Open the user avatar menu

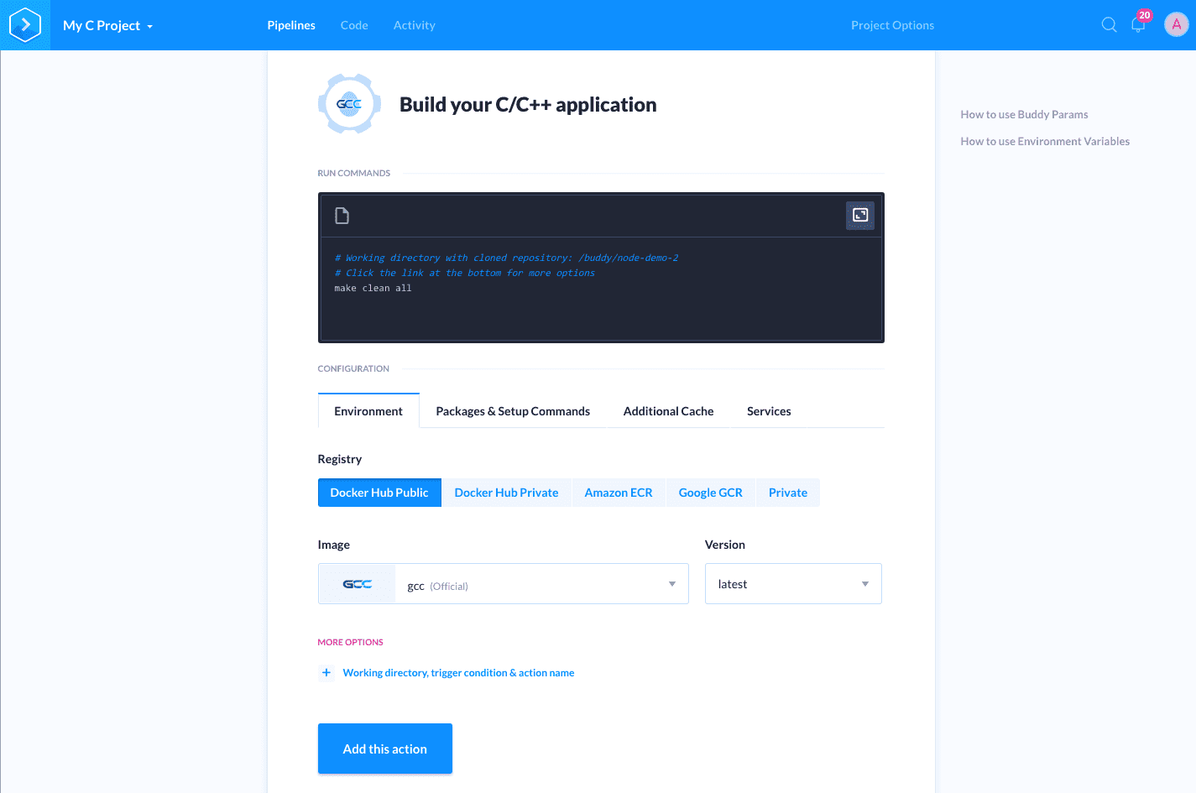coord(1177,25)
